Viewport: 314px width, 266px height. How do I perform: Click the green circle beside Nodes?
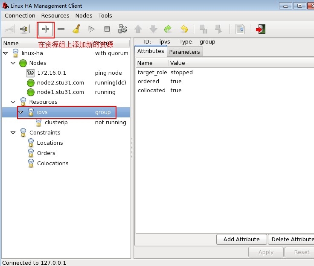point(23,63)
